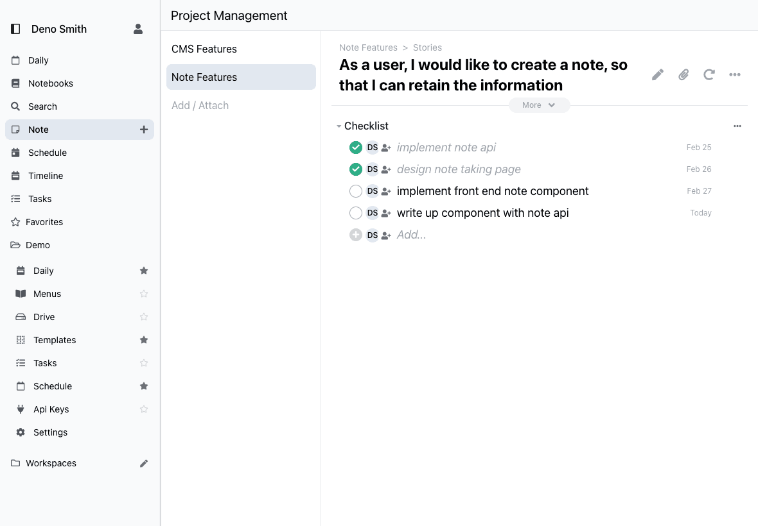Open Favorites in the sidebar

click(80, 222)
